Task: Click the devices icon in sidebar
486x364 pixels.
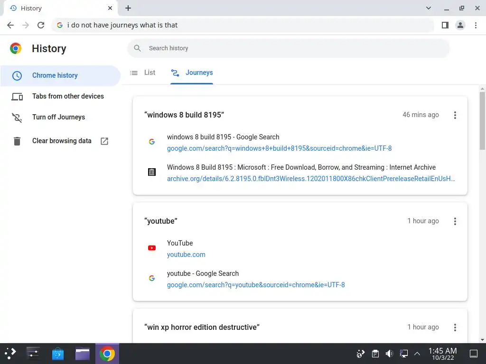Action: tap(17, 97)
